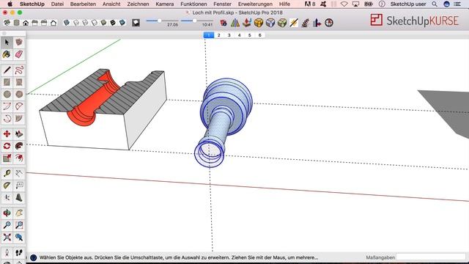Toggle shadows display button
This screenshot has width=469, height=264.
pyautogui.click(x=136, y=23)
